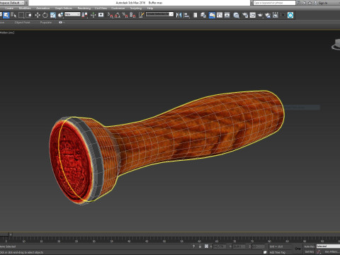Toggle Spinner Snap
The height and width of the screenshot is (255, 340).
132,15
